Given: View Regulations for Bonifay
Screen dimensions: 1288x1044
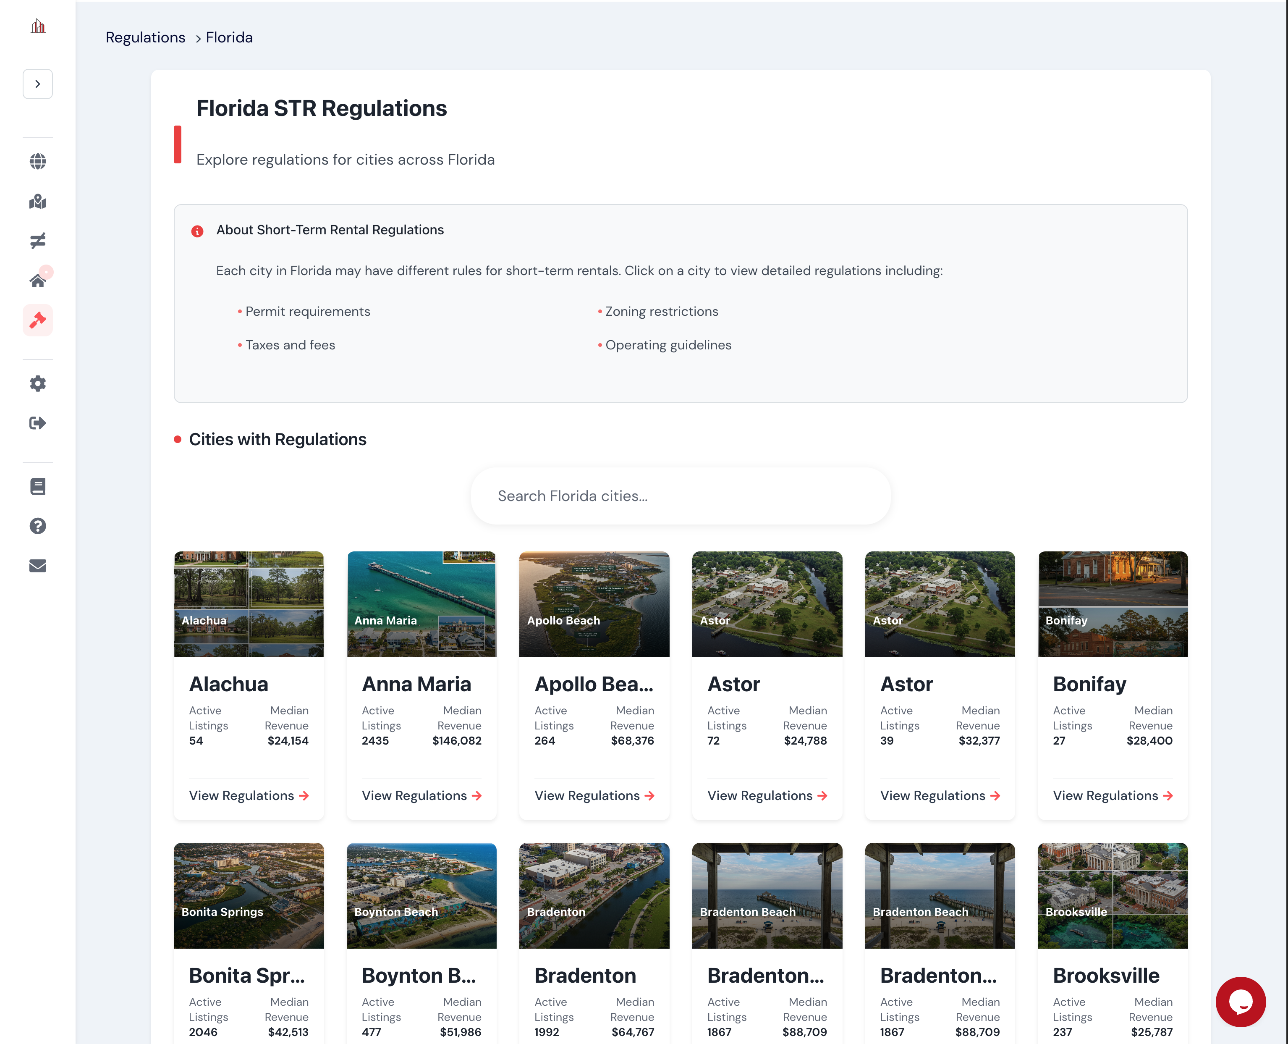Looking at the screenshot, I should (1113, 796).
